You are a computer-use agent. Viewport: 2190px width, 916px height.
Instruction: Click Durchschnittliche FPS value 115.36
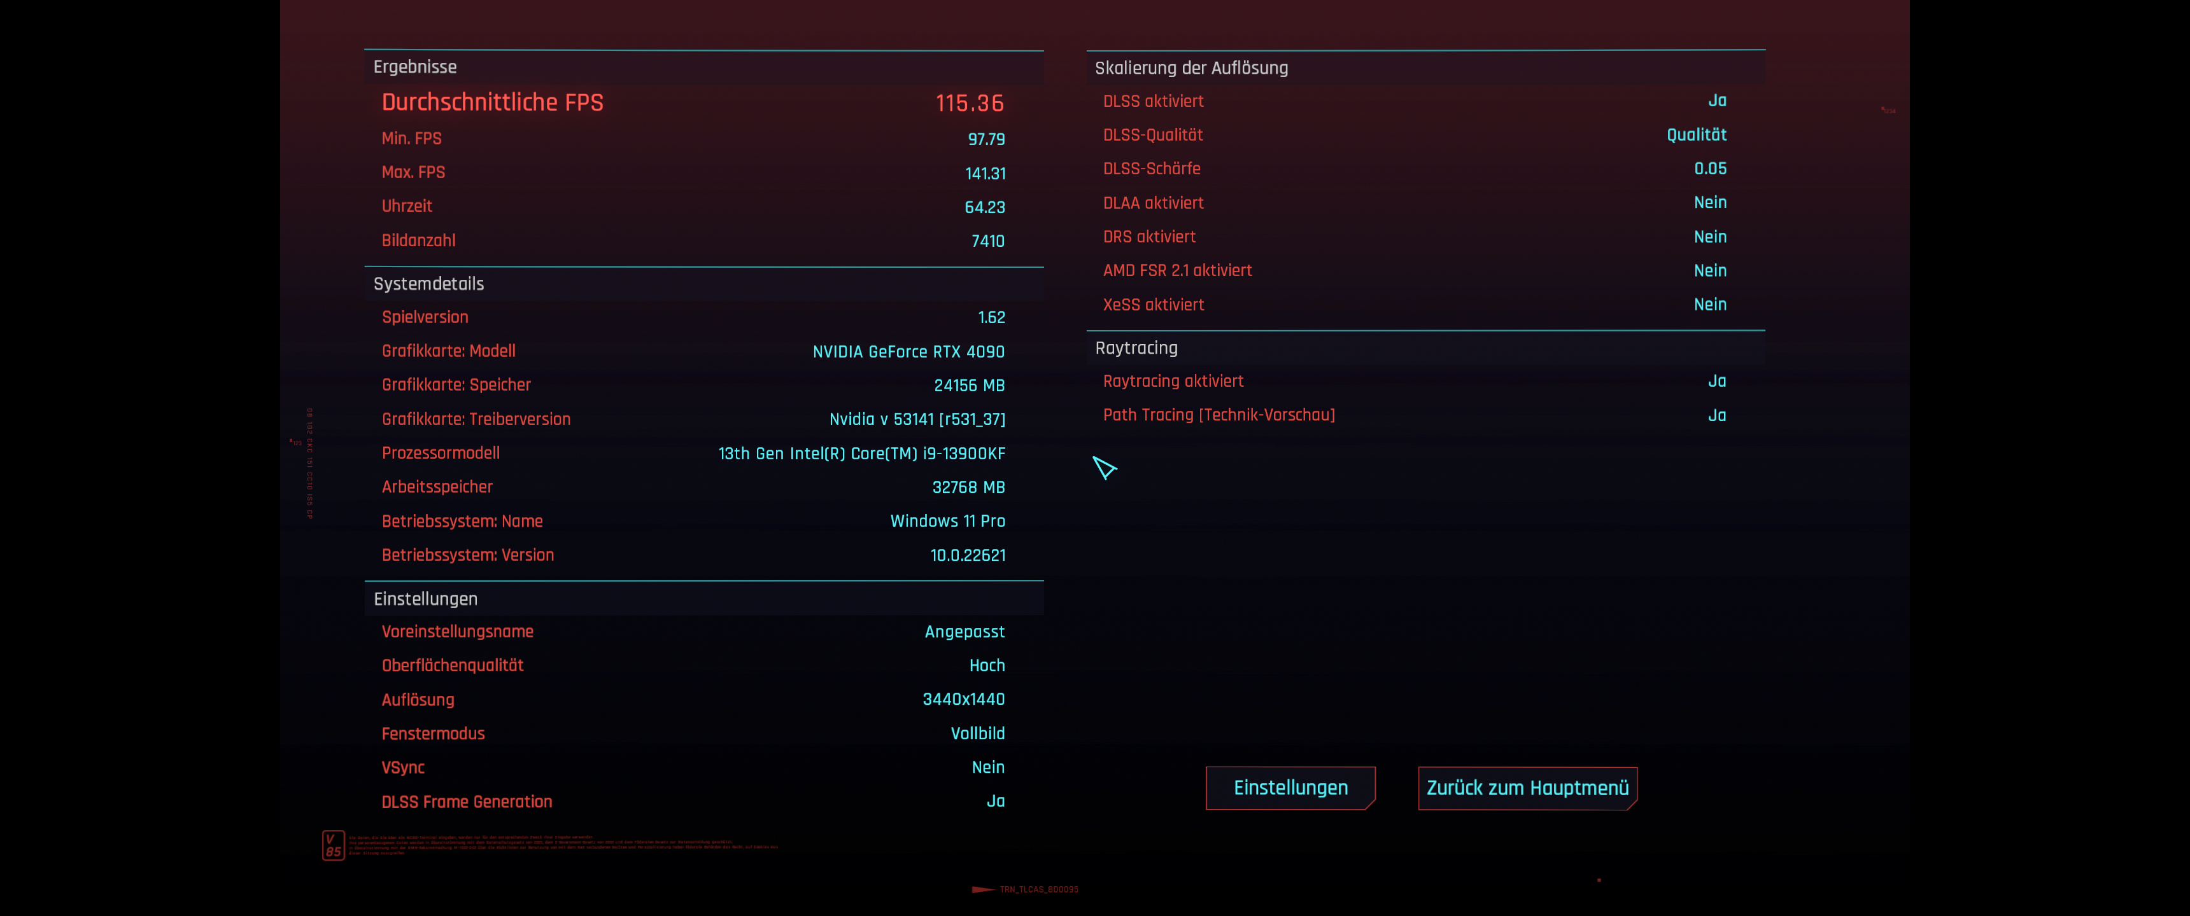click(x=969, y=104)
